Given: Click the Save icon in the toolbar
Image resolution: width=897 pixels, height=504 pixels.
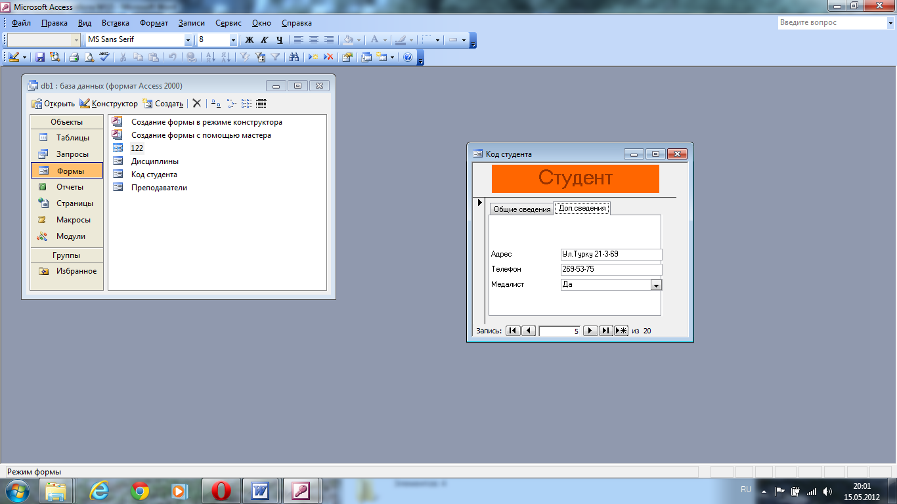Looking at the screenshot, I should (40, 57).
